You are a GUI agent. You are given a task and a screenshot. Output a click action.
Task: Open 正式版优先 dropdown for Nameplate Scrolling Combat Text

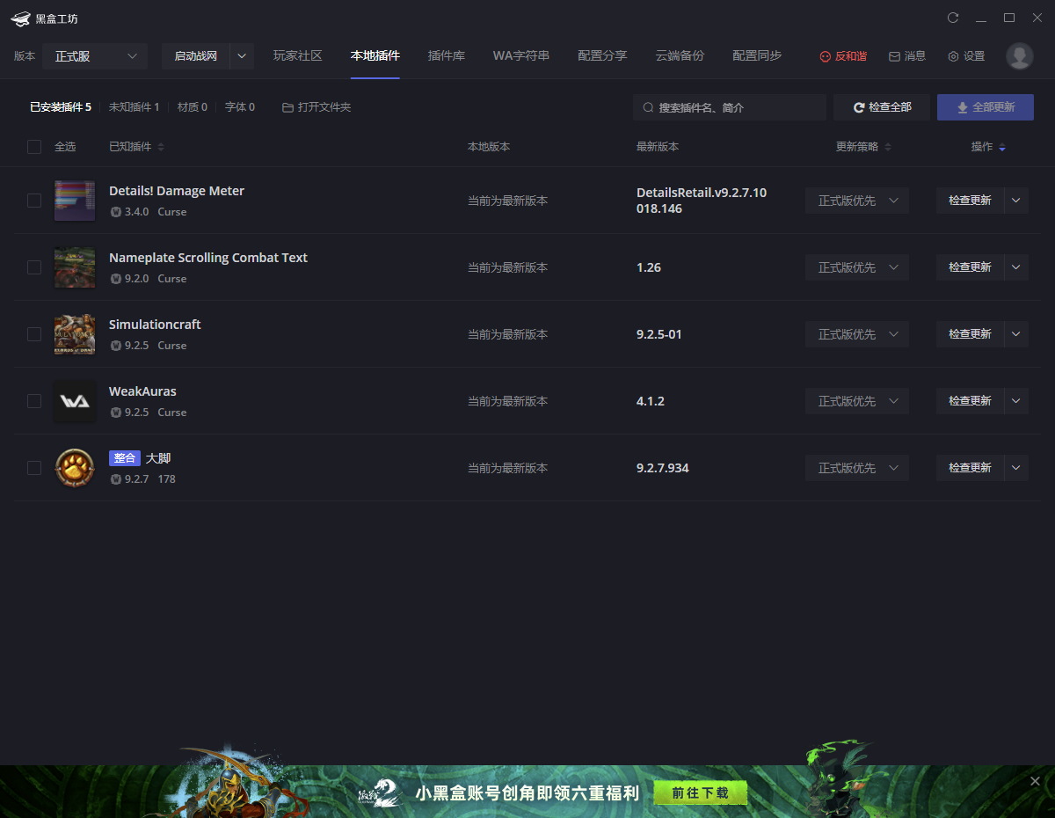857,267
